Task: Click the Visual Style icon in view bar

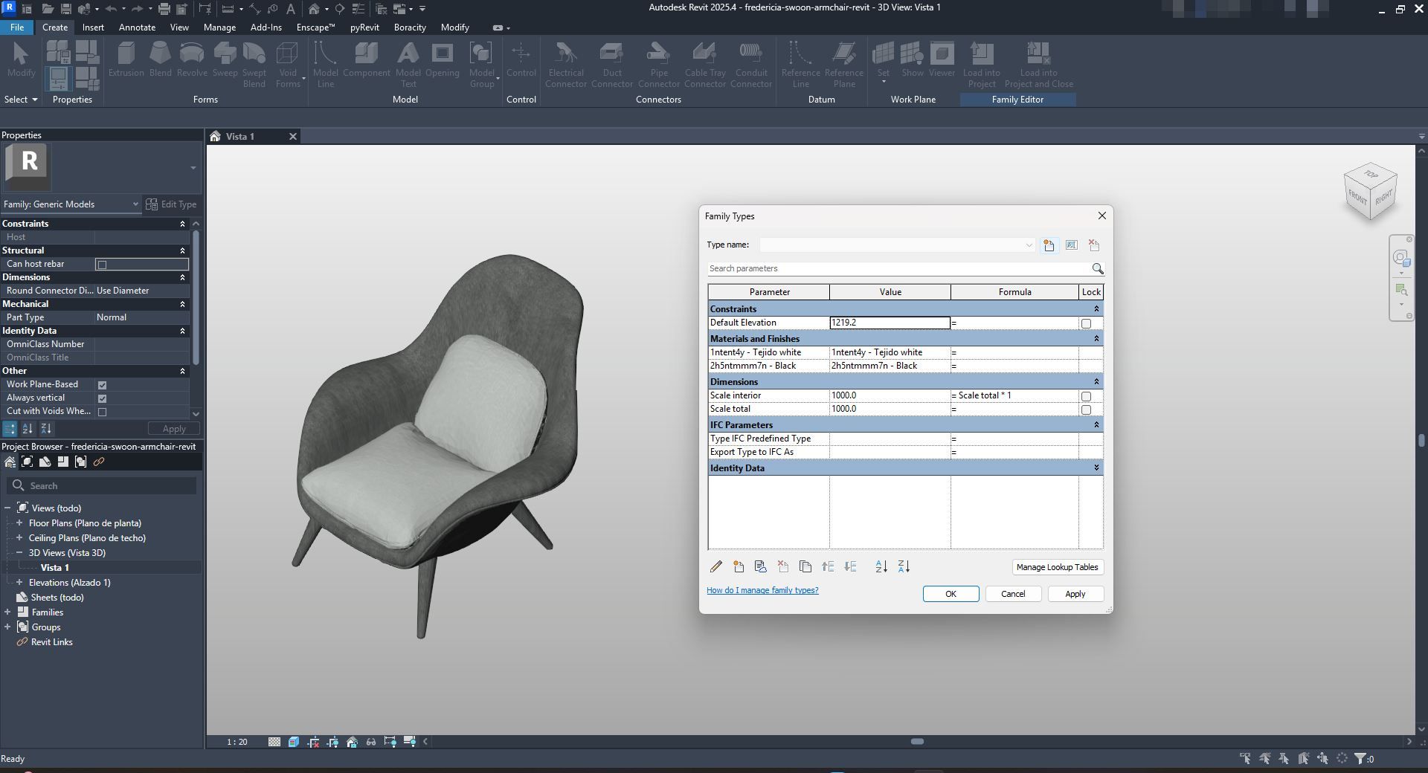Action: tap(294, 742)
